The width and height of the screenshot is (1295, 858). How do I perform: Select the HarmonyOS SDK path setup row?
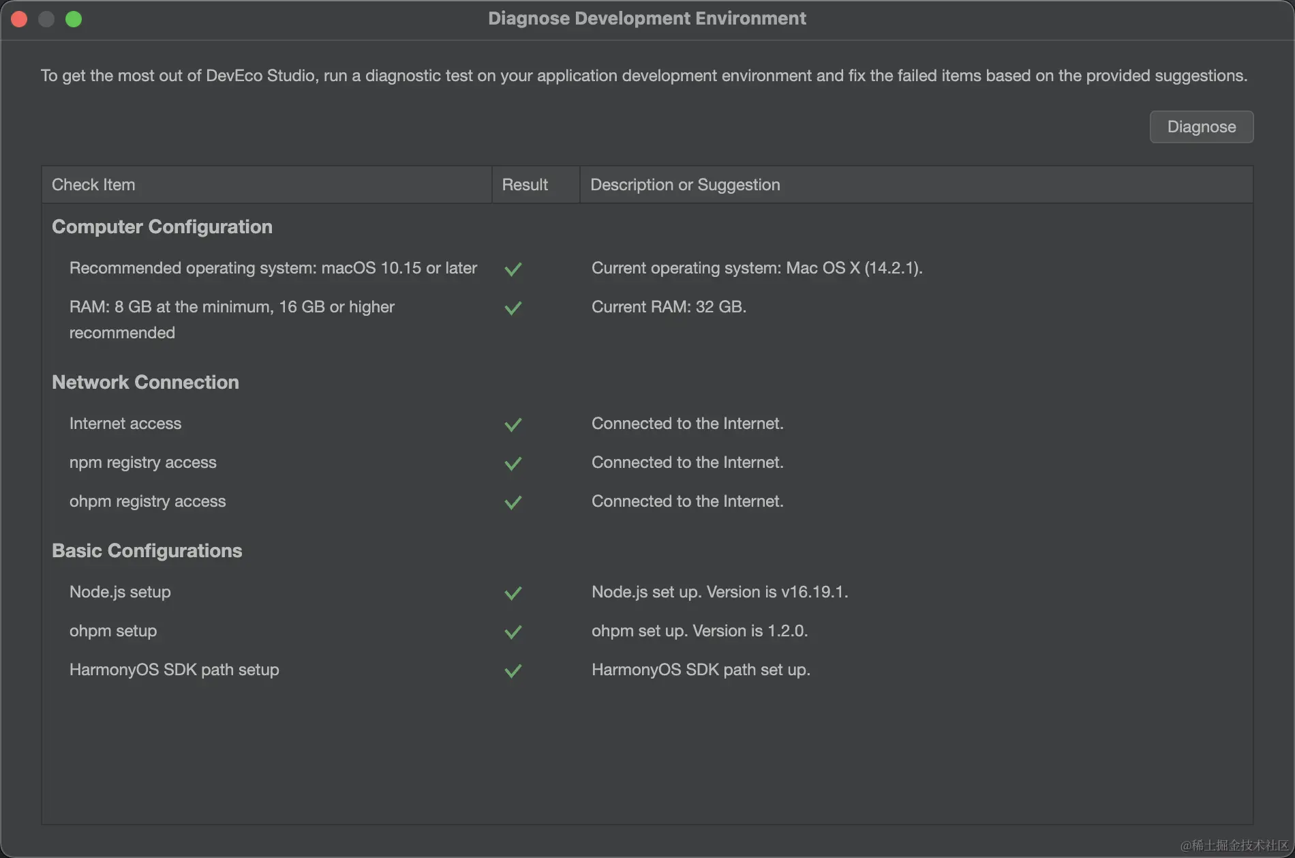pos(174,670)
